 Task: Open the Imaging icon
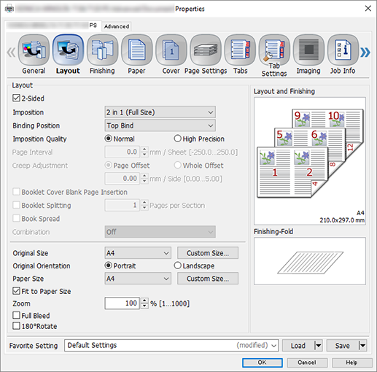308,50
